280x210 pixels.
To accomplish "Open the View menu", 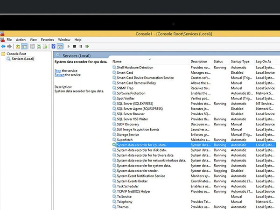I will point(33,40).
